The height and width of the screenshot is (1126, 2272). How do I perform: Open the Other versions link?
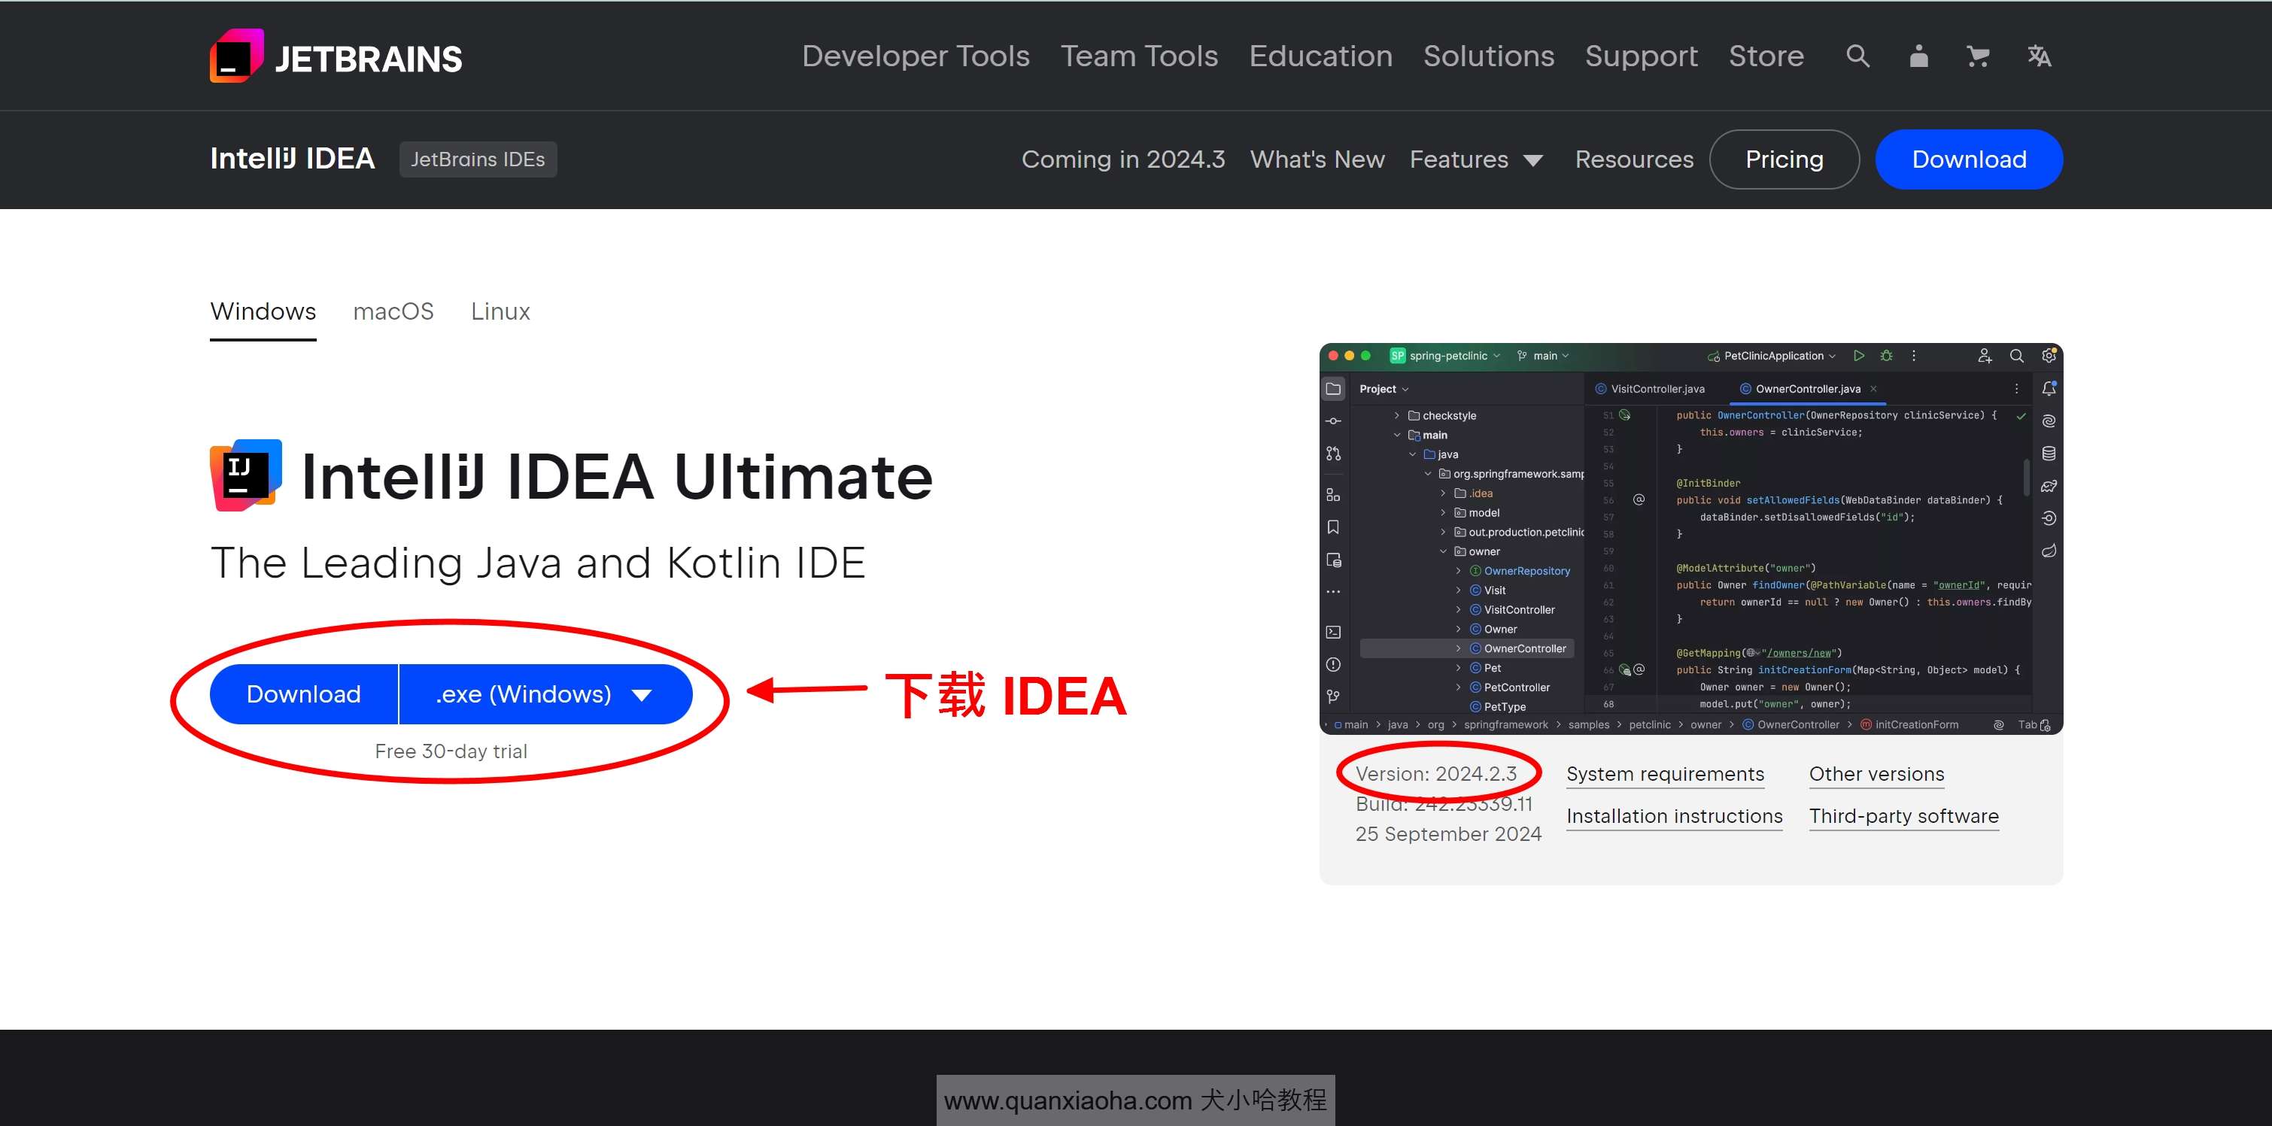[x=1876, y=773]
